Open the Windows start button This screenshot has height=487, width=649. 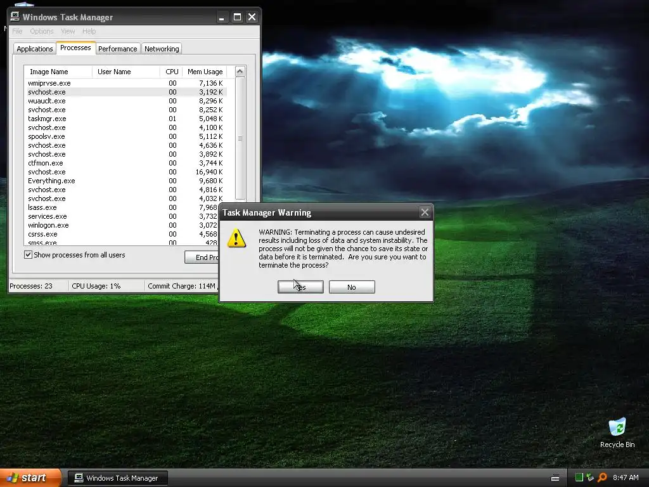pyautogui.click(x=30, y=477)
